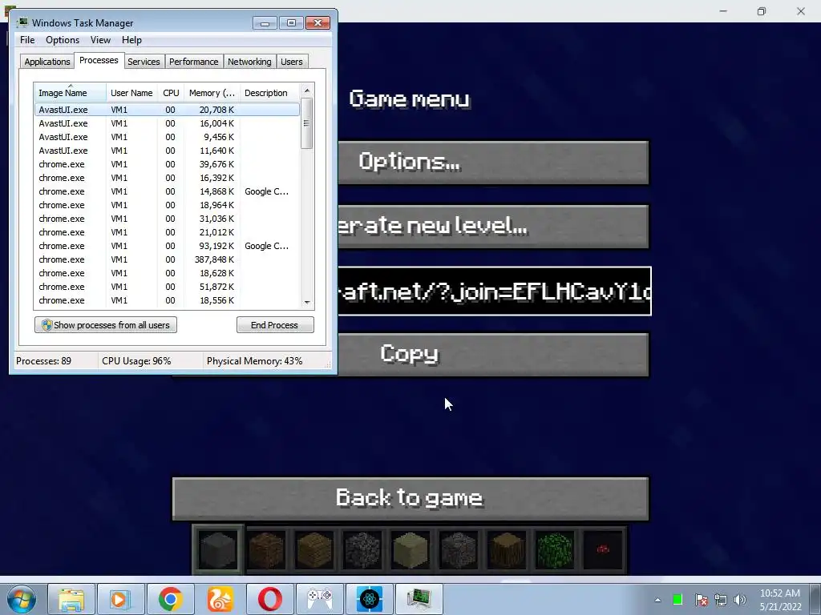Open the volume speaker icon
The height and width of the screenshot is (615, 821).
[x=739, y=600]
